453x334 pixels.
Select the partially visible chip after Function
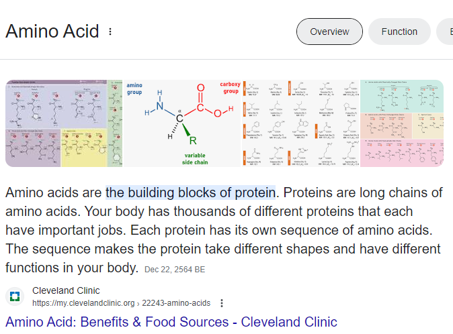445,32
